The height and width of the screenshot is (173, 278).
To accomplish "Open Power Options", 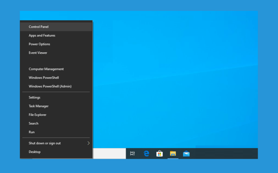I will (x=56, y=44).
